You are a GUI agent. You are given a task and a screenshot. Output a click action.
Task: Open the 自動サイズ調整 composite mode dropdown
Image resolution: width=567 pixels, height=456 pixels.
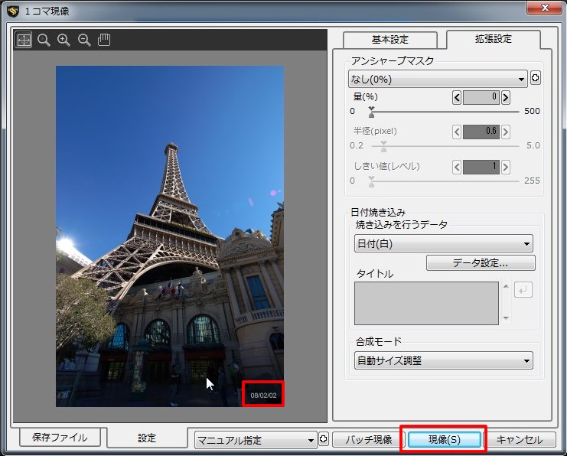coord(444,360)
